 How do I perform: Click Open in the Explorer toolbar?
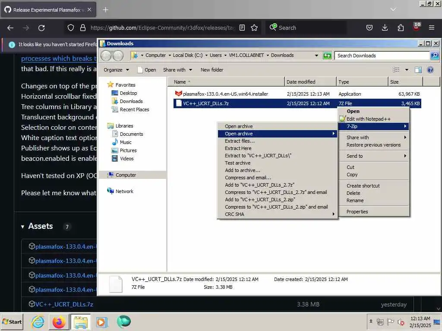point(147,70)
